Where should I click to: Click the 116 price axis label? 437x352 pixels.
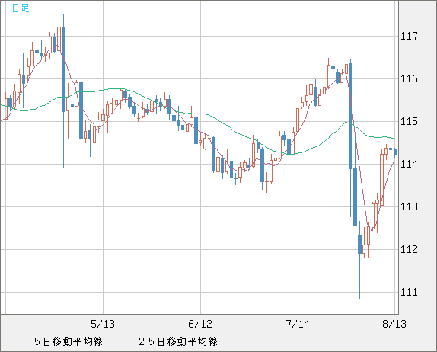(409, 79)
